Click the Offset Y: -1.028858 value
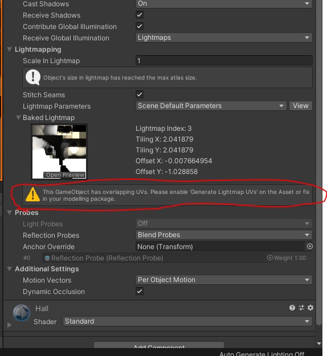Screen dimensions: 327x356 point(167,172)
